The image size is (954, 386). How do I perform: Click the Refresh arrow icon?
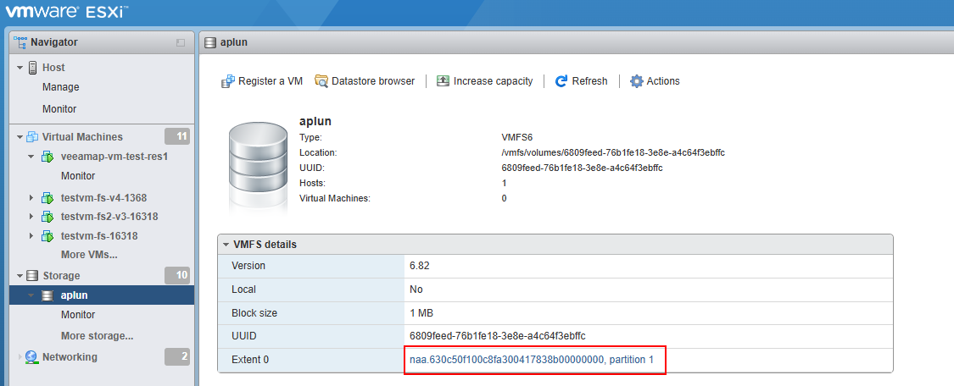click(x=561, y=81)
